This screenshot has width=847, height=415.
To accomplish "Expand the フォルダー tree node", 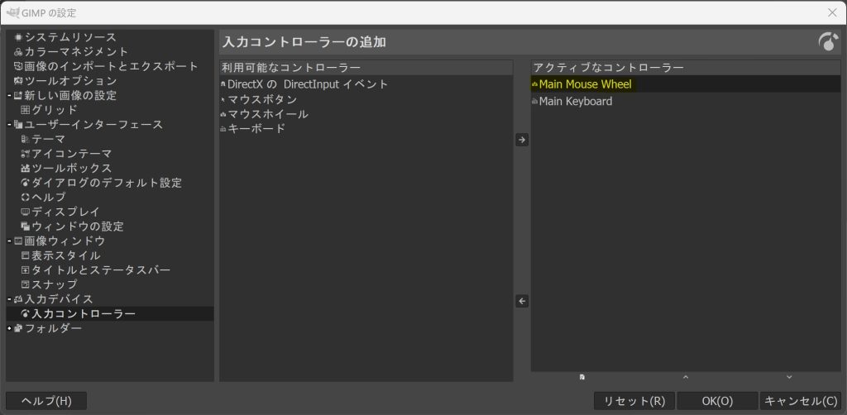I will [10, 328].
